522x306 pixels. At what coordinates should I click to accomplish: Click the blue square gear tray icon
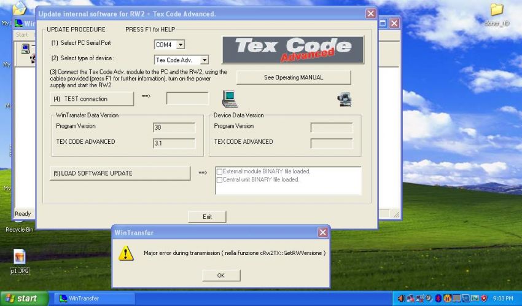tap(466, 299)
